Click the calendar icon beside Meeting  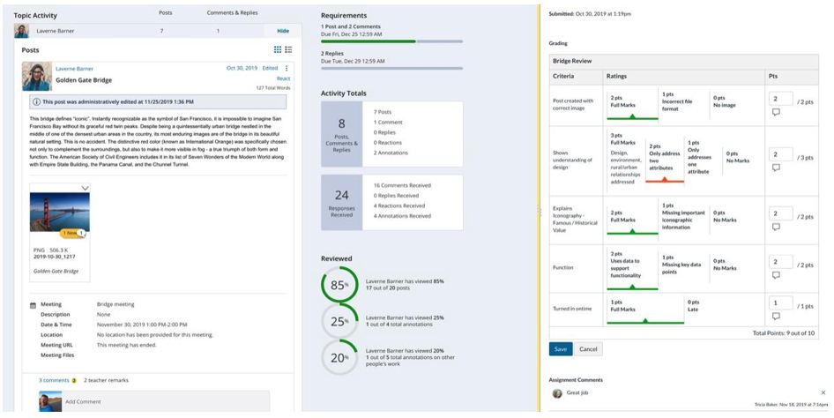pos(33,305)
